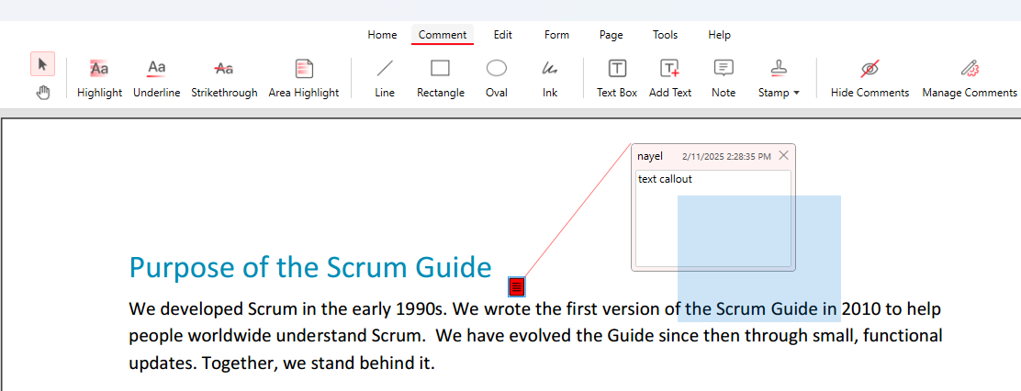The height and width of the screenshot is (391, 1021).
Task: Open the Page tab
Action: coord(611,35)
